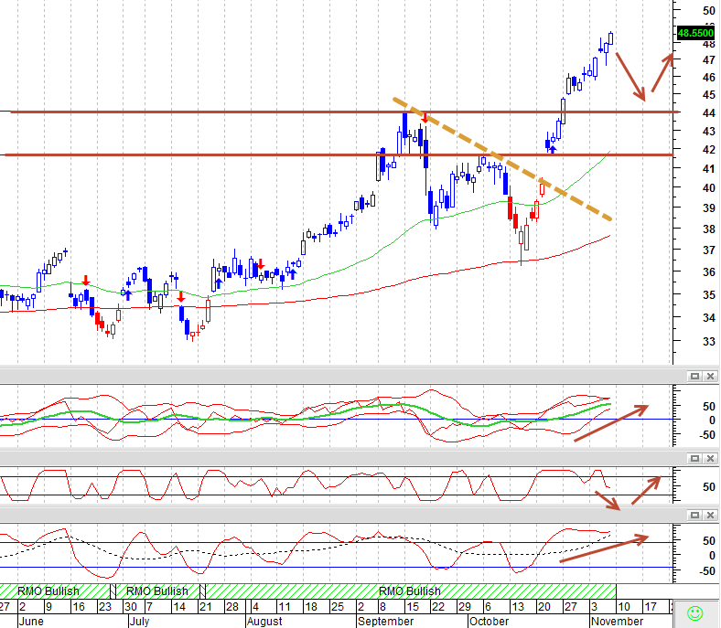
Task: Close the third indicator pane
Action: point(710,515)
